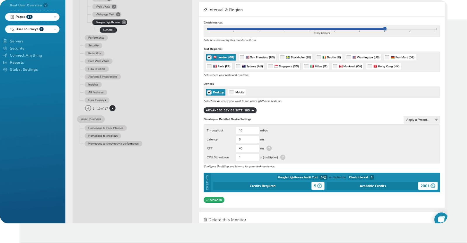Open Servers in the sidebar menu
Screen dimensions: 467x243
coord(17,41)
